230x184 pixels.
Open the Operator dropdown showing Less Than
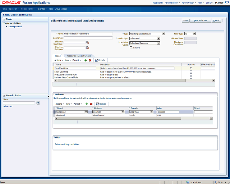click(x=152, y=112)
